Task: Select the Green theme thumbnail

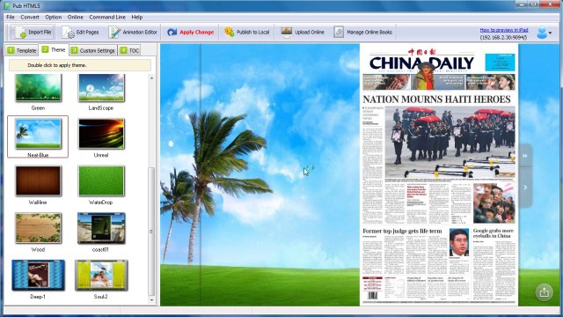Action: click(x=38, y=88)
